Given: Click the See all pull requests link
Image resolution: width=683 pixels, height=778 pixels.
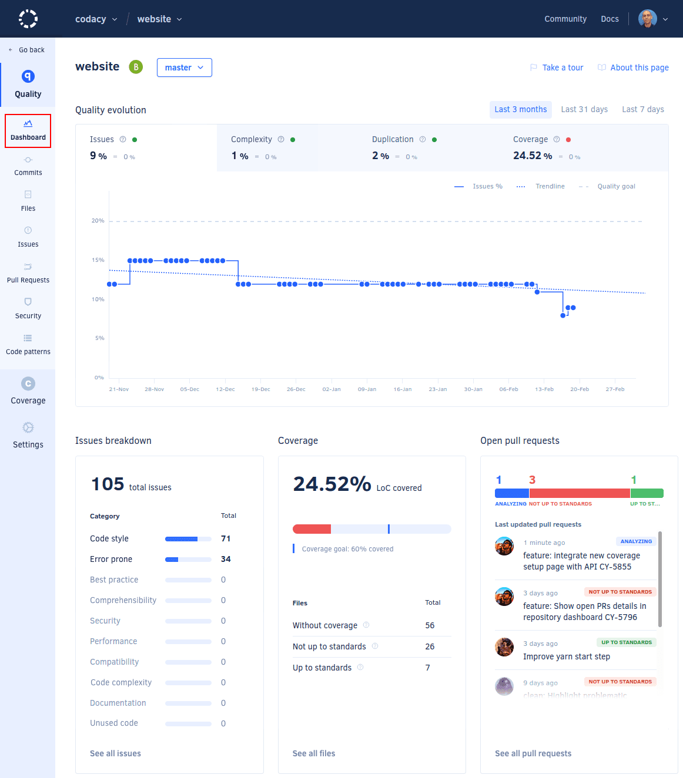Looking at the screenshot, I should coord(533,753).
